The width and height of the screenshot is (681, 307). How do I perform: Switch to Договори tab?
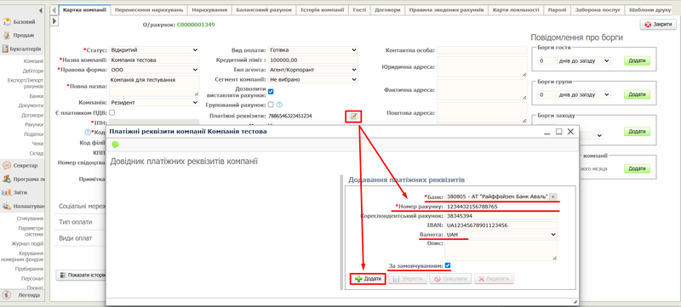387,9
